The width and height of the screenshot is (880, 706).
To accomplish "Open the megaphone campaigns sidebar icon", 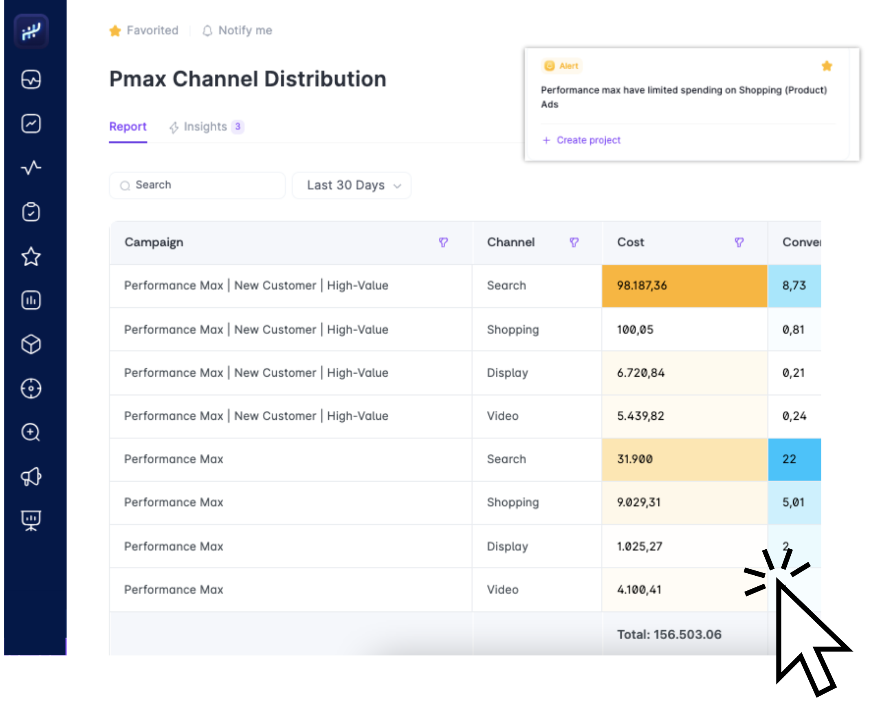I will coord(31,476).
